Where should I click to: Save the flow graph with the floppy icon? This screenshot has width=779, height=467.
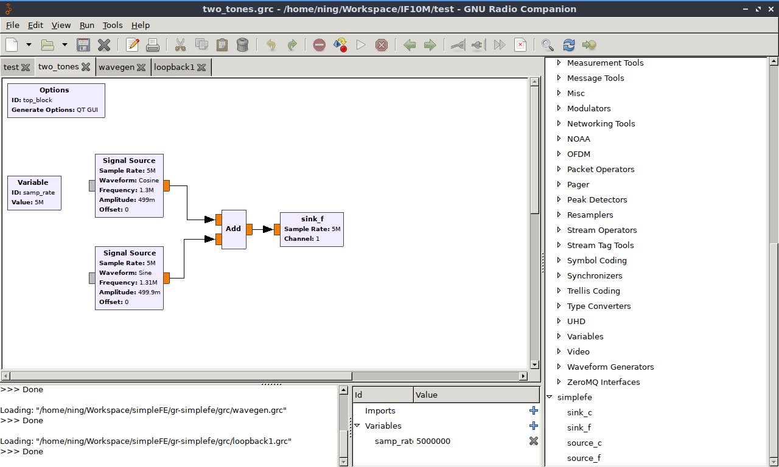pos(83,44)
